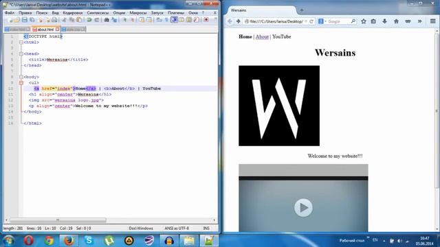Image resolution: width=440 pixels, height=247 pixels.
Task: Click the green Undo arrow icon
Action: pos(89,20)
